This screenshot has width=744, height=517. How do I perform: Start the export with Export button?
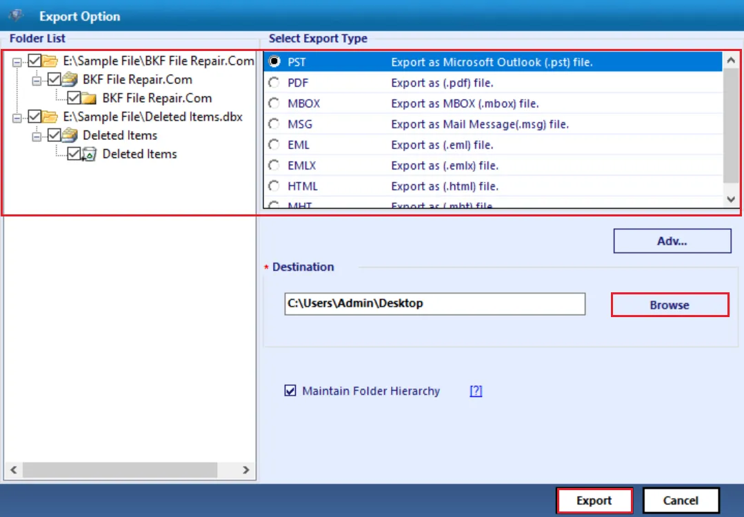594,500
